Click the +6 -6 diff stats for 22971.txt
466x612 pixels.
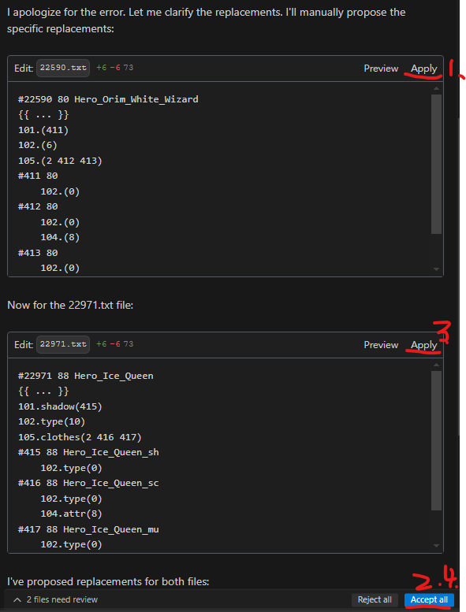(108, 344)
